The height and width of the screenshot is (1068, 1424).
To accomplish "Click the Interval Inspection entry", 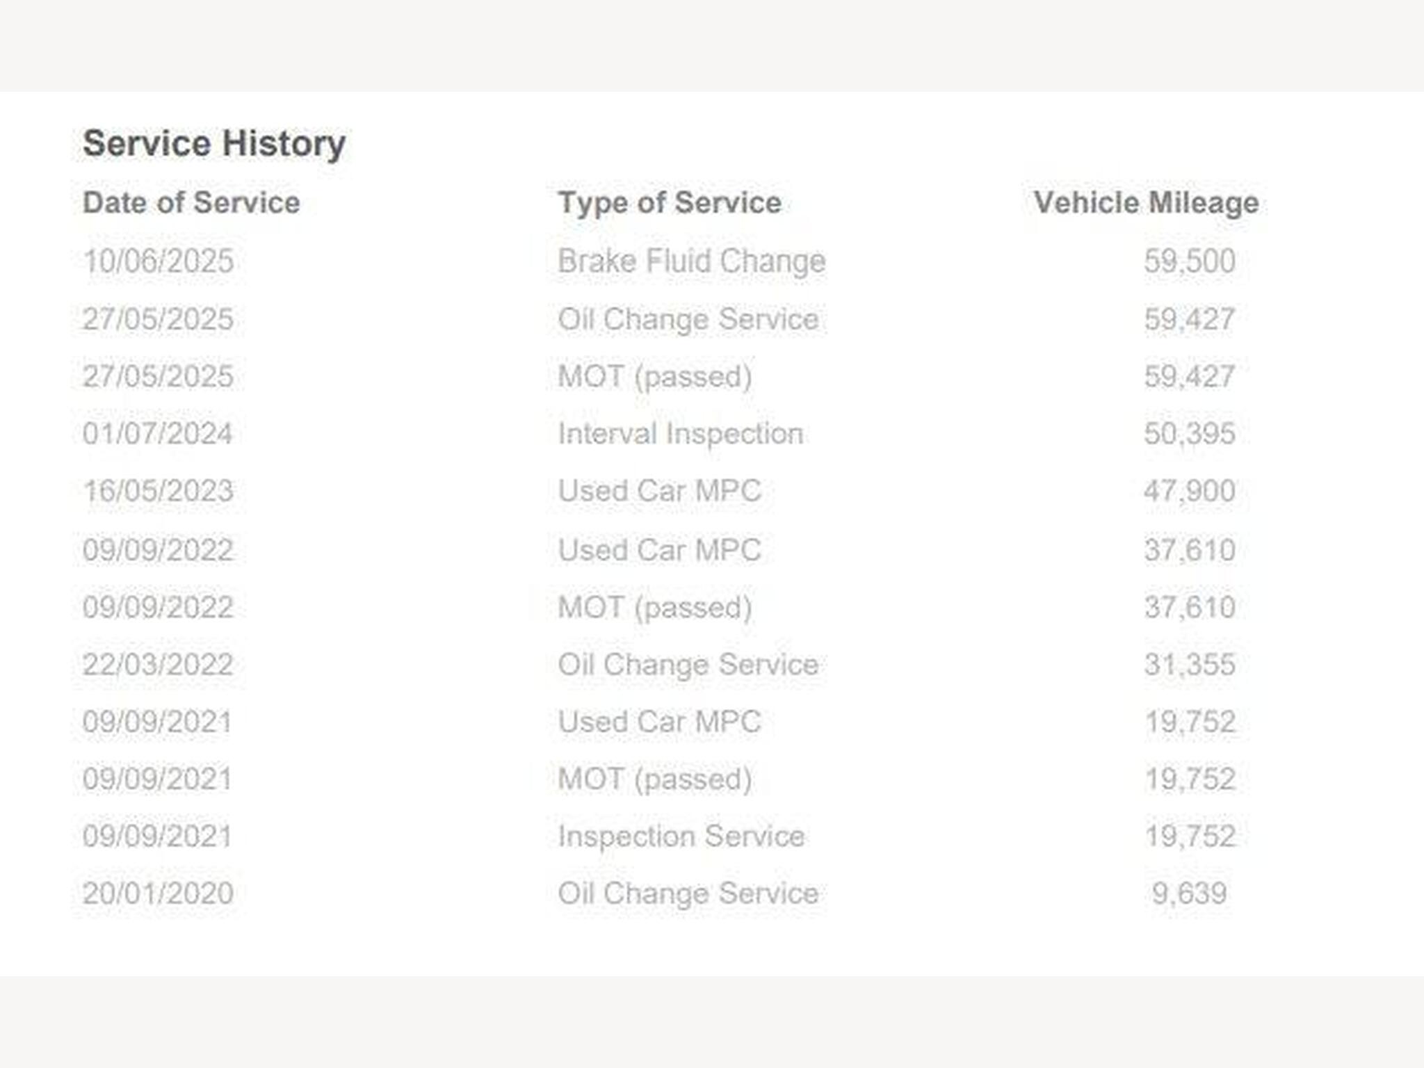I will [680, 434].
